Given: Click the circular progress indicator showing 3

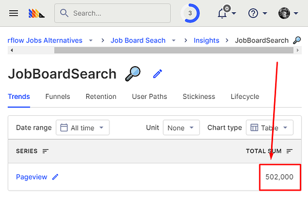Looking at the screenshot, I should 191,13.
